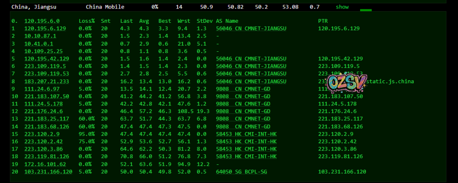Select the China Mobile provider label
The height and width of the screenshot is (183, 458).
(x=105, y=7)
